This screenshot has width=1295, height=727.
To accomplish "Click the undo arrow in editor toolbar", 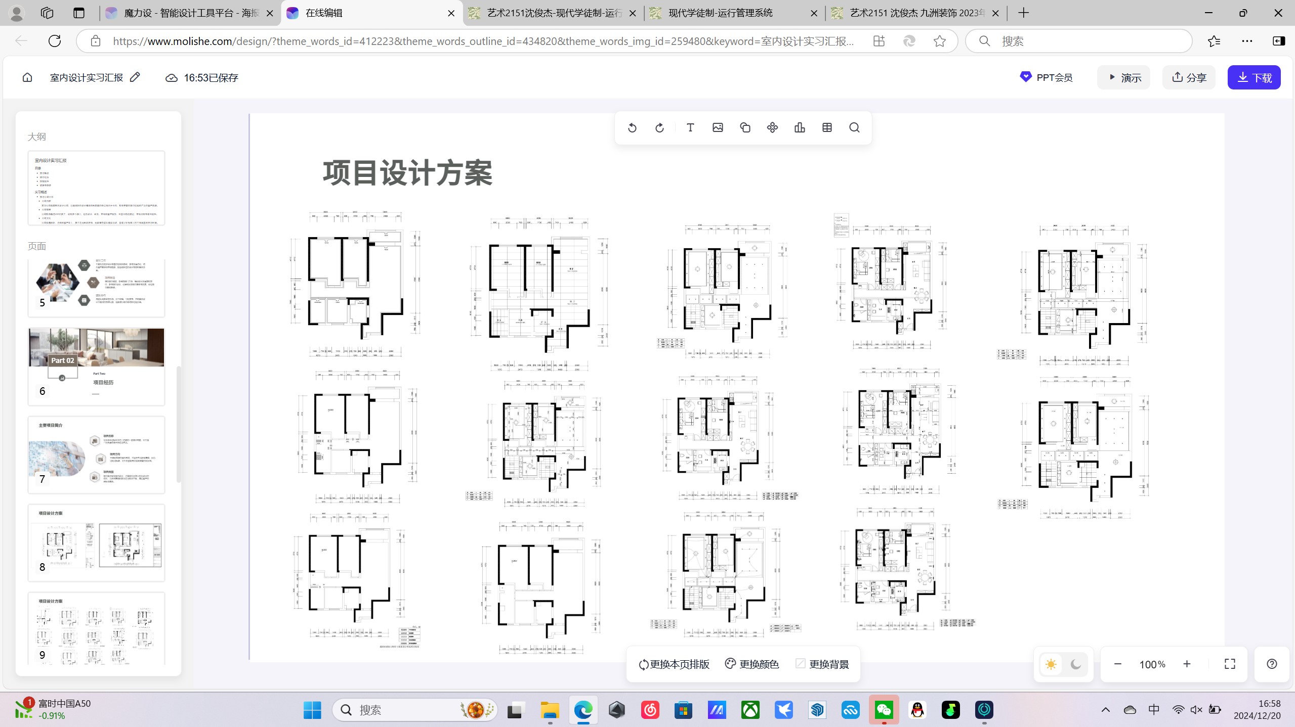I will point(632,128).
